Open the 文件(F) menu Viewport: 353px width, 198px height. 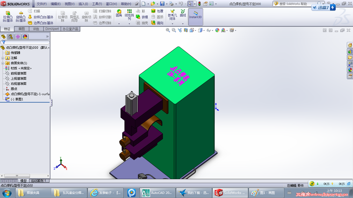point(42,4)
